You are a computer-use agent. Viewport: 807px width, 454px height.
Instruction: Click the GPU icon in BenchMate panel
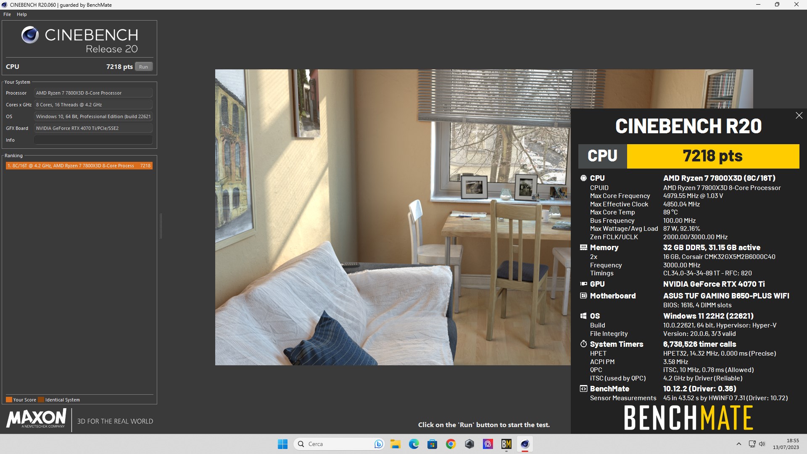coord(583,284)
